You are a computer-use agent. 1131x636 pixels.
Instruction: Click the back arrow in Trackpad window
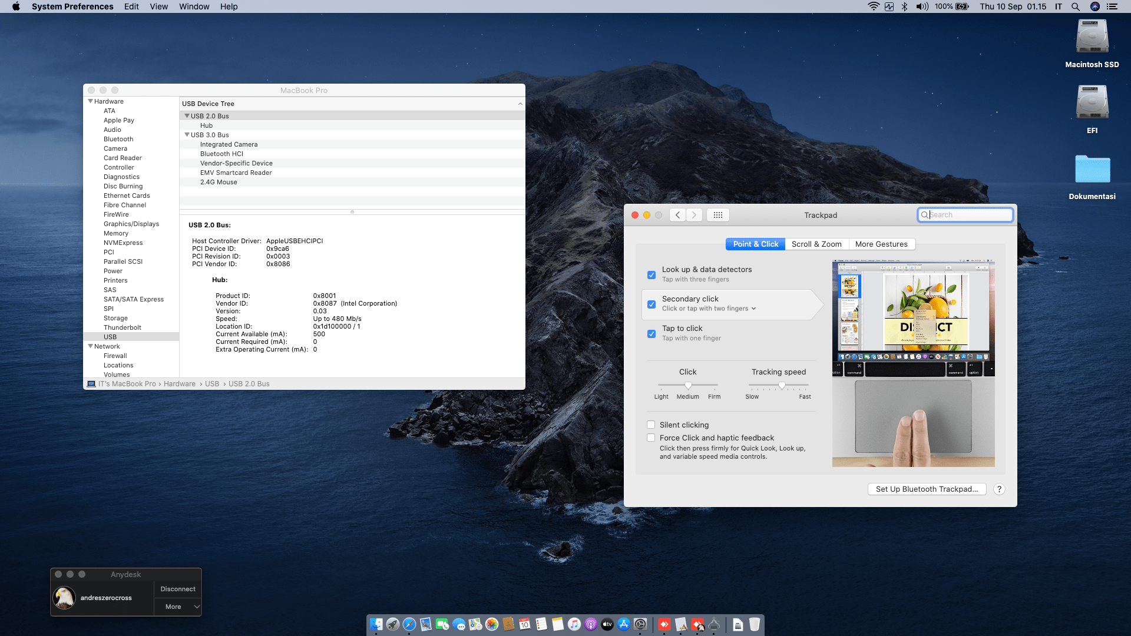677,215
